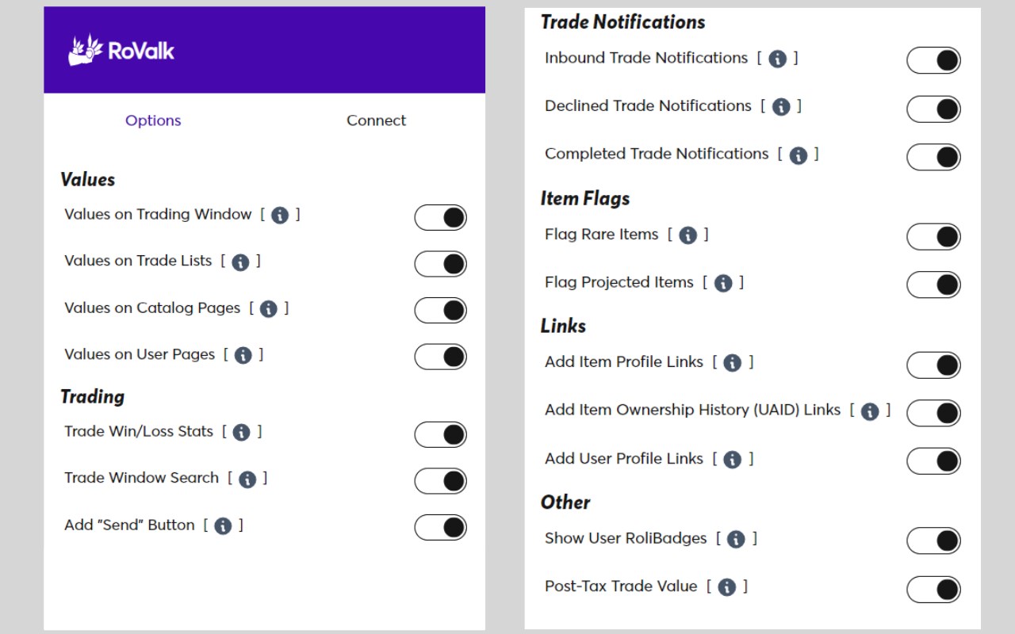This screenshot has height=634, width=1015.
Task: Show info for Inbound Trade Notifications
Action: tap(778, 59)
